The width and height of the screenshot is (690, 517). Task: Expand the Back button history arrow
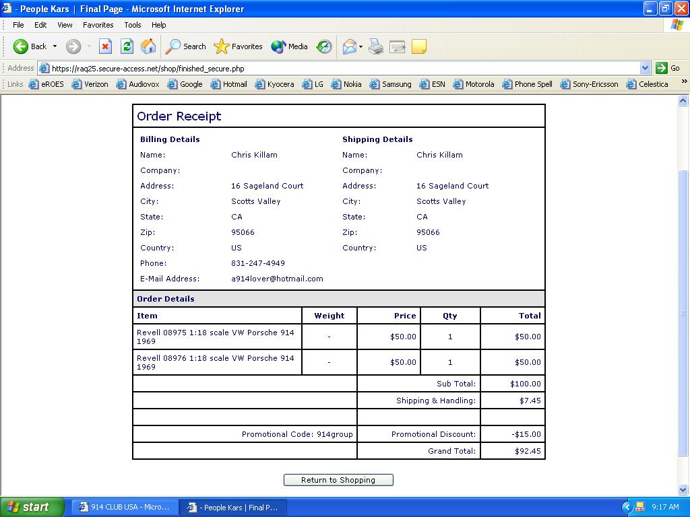tap(55, 46)
